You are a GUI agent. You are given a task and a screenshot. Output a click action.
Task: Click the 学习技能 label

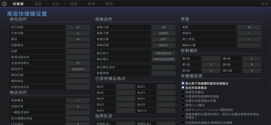pos(17,27)
